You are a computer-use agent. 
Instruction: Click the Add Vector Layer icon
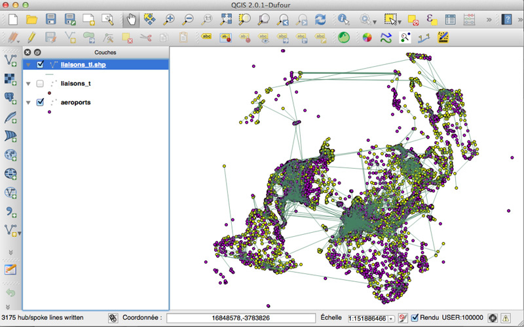click(11, 60)
